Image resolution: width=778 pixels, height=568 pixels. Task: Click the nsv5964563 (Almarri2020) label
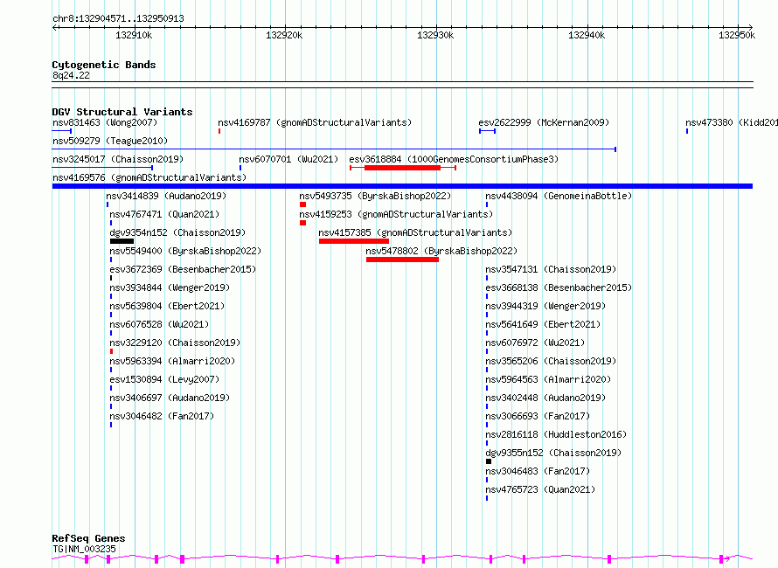pyautogui.click(x=548, y=379)
